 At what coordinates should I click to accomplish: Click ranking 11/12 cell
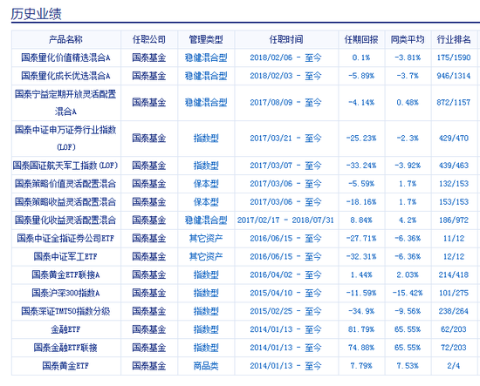(x=454, y=238)
